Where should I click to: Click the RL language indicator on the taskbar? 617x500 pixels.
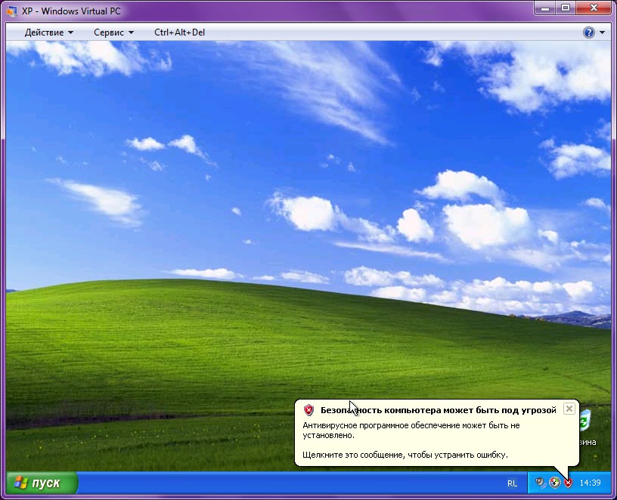(513, 483)
